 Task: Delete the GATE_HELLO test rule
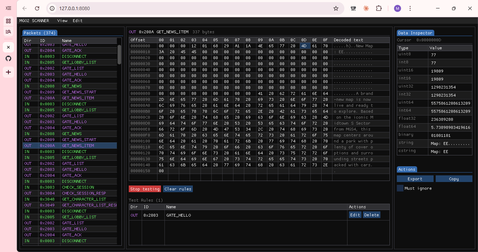point(371,215)
